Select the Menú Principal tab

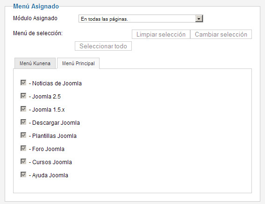[x=78, y=63]
